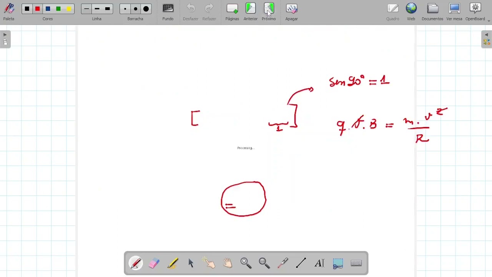Viewport: 492px width, 277px height.
Task: Choose the small eraser size
Action: click(x=125, y=9)
